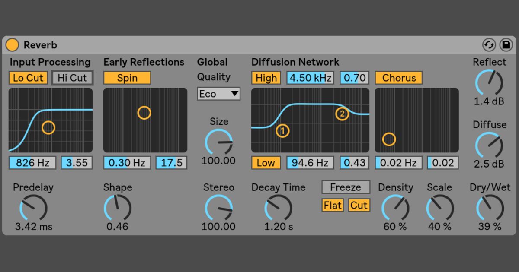Adjust the Decay Time knob
The image size is (519, 272).
point(278,208)
